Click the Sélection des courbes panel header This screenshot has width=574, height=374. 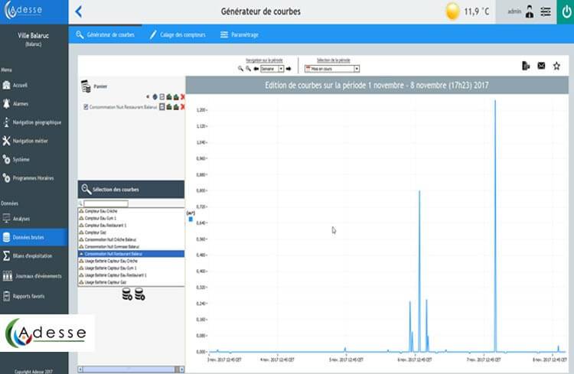point(131,189)
